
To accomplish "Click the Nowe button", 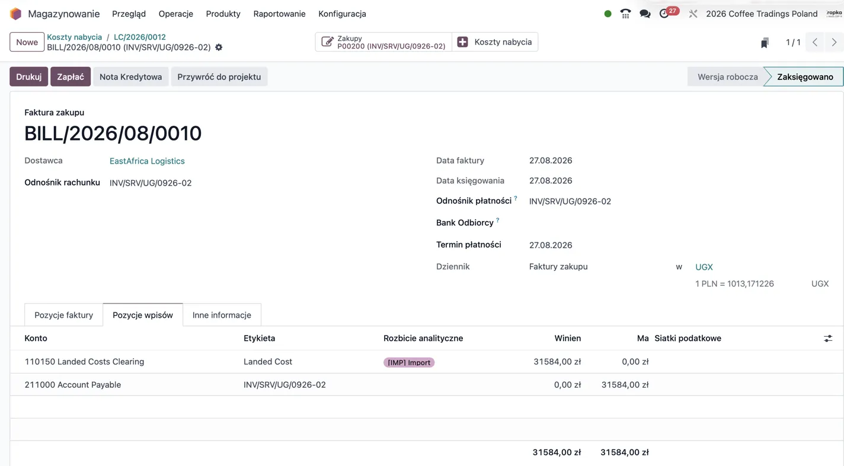I will click(x=27, y=42).
